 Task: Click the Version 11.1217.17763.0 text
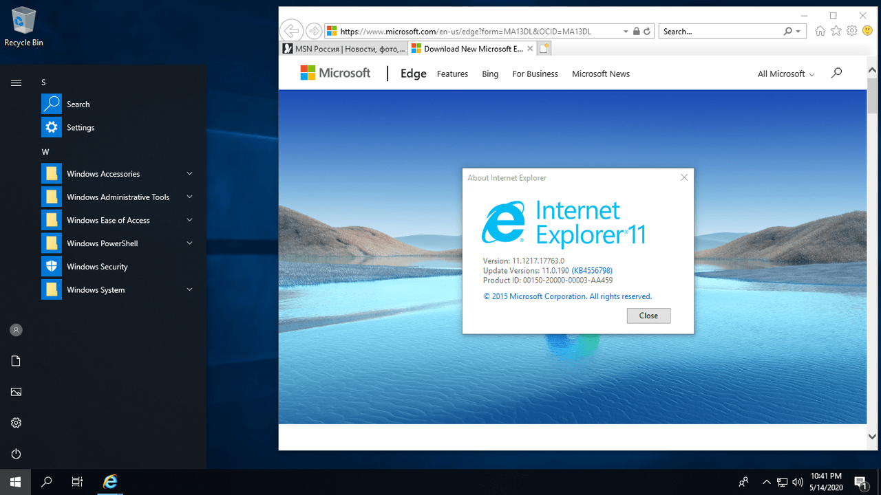524,261
